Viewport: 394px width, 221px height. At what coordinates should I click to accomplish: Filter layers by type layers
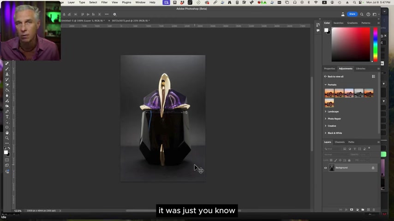354,149
